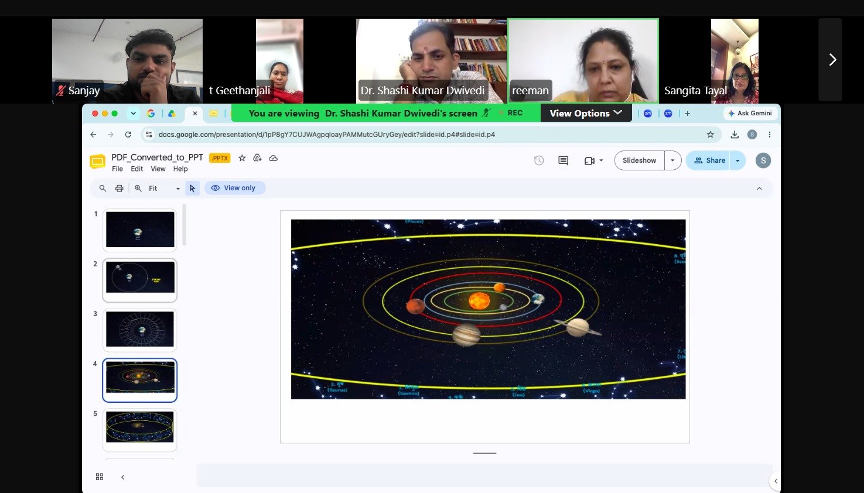Show the side panel arrow
Screen dimensions: 864x493
pos(776,481)
